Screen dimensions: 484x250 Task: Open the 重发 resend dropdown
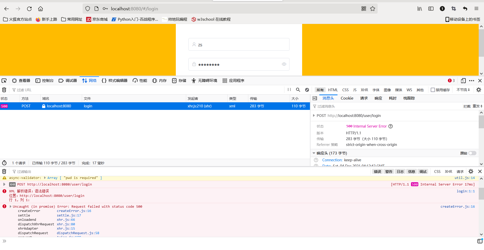click(477, 106)
